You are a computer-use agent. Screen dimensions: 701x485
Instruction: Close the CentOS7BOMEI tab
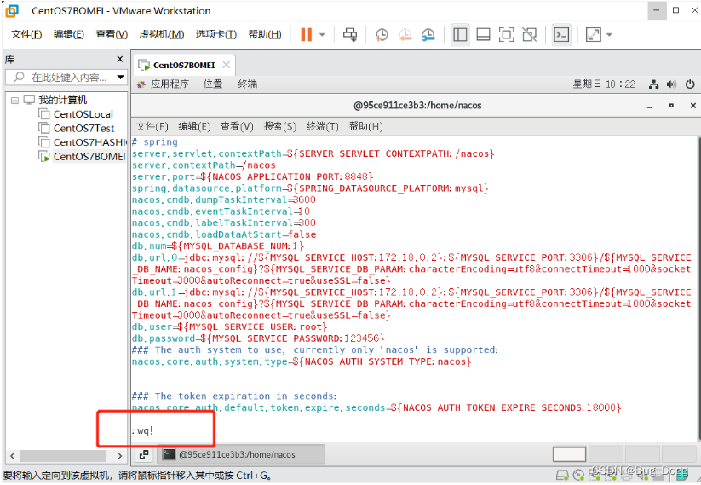coord(227,65)
